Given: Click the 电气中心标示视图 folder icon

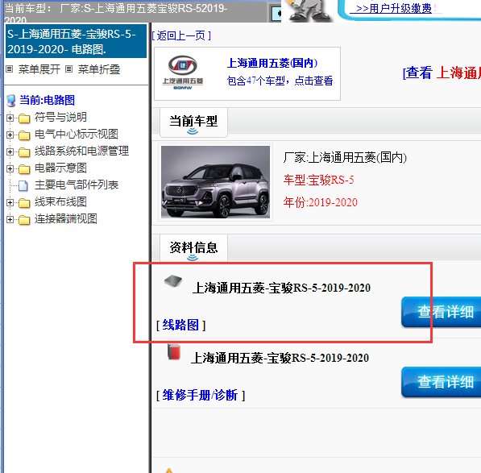Looking at the screenshot, I should point(24,135).
